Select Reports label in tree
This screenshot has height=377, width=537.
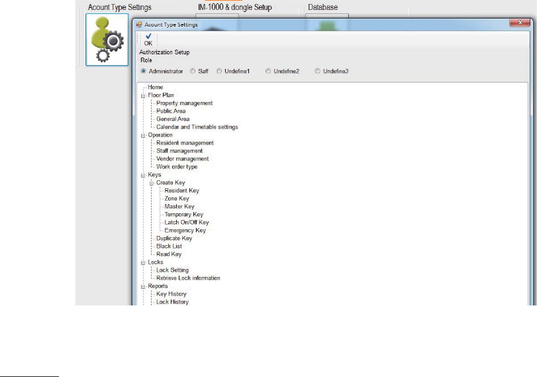point(158,286)
